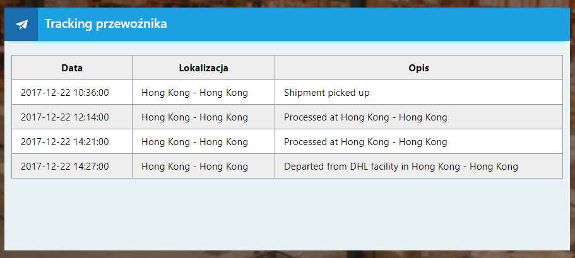
Task: Select the 2017-12-22 12:14:00 date cell
Action: tap(65, 117)
